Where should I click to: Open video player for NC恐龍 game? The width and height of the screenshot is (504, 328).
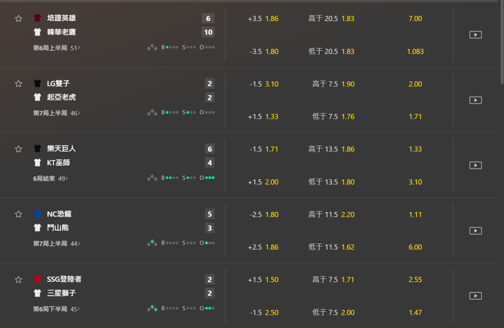[476, 230]
